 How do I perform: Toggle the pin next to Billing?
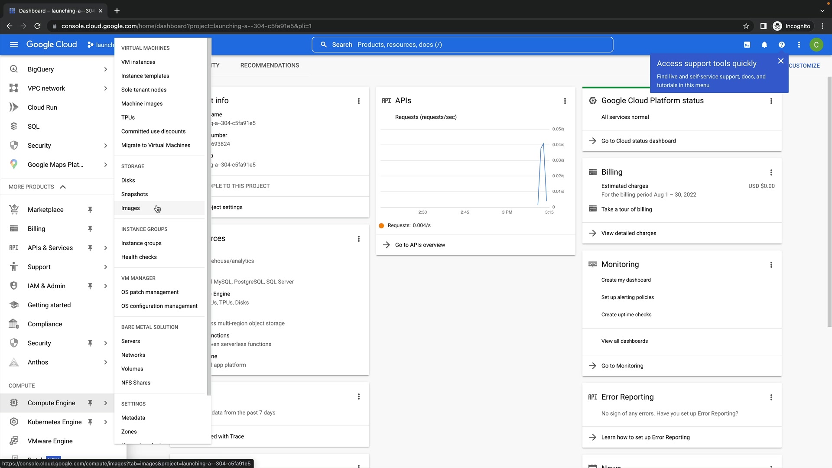click(90, 229)
